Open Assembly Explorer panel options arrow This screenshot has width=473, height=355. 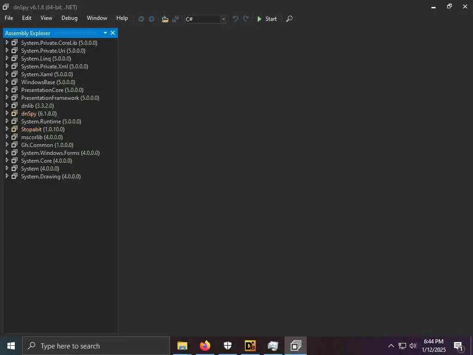pos(105,33)
